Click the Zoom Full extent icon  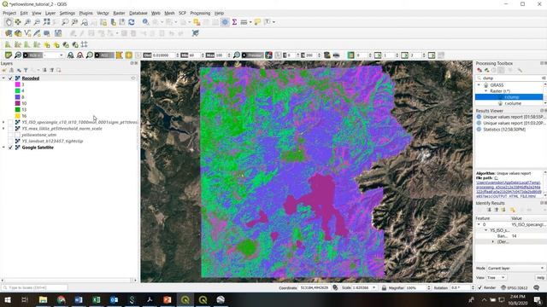[x=46, y=22]
